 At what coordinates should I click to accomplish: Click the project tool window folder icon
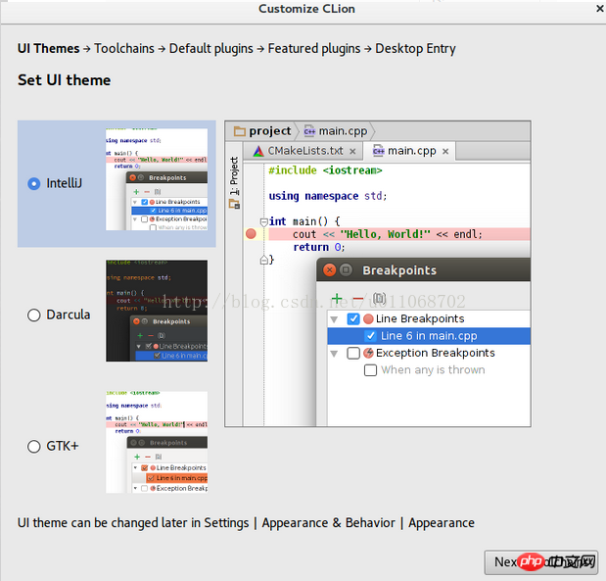coord(234,204)
